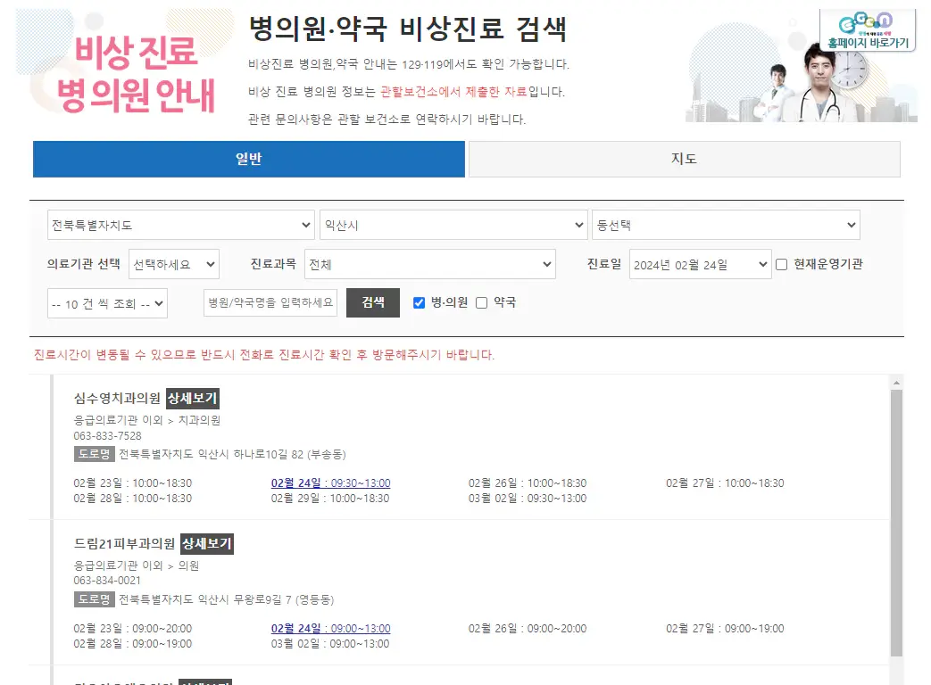Switch to the 지도 tab

[x=683, y=159]
